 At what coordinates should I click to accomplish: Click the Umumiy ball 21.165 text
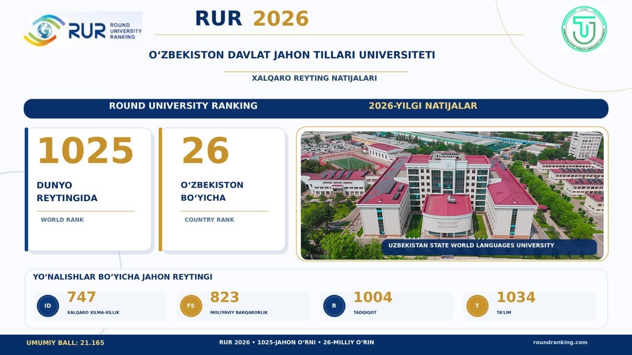(65, 343)
